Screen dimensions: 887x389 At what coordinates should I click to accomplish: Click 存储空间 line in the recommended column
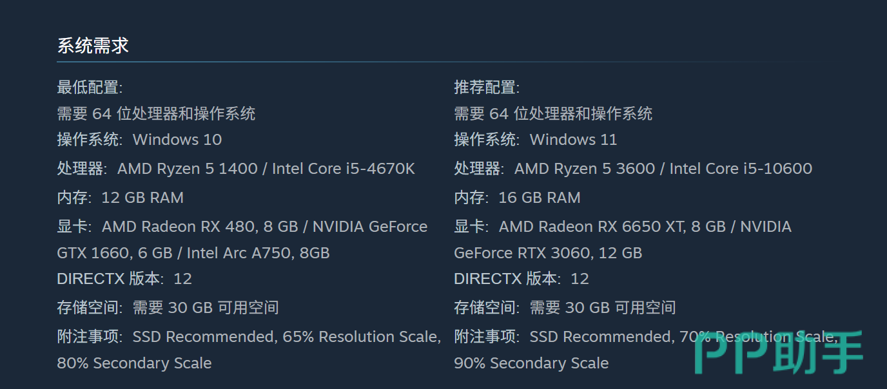coord(565,308)
